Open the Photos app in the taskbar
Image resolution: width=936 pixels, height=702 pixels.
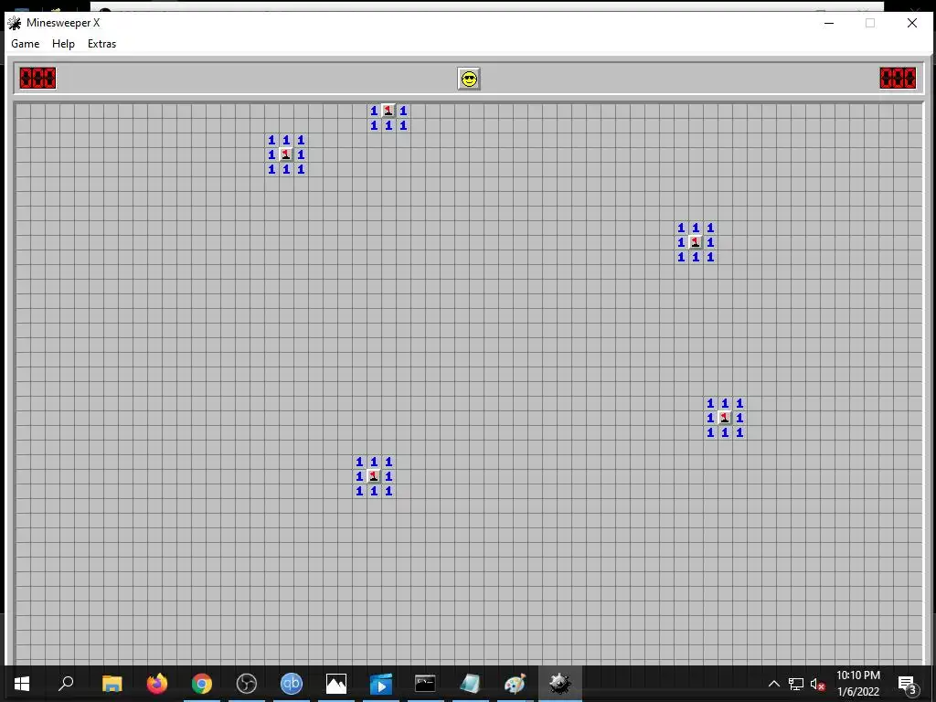coord(336,684)
